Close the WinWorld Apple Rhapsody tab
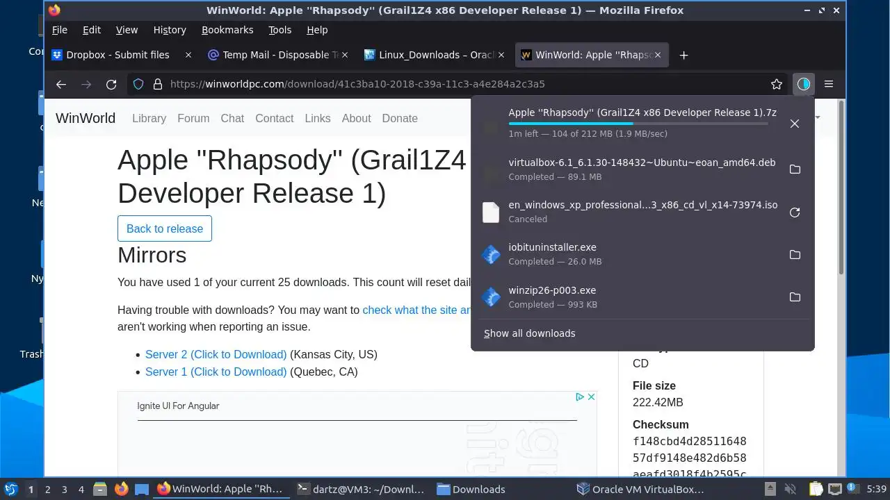890x500 pixels. tap(658, 55)
